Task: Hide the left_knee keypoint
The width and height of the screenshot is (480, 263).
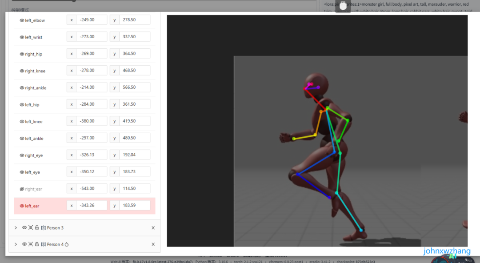Action: [x=22, y=121]
